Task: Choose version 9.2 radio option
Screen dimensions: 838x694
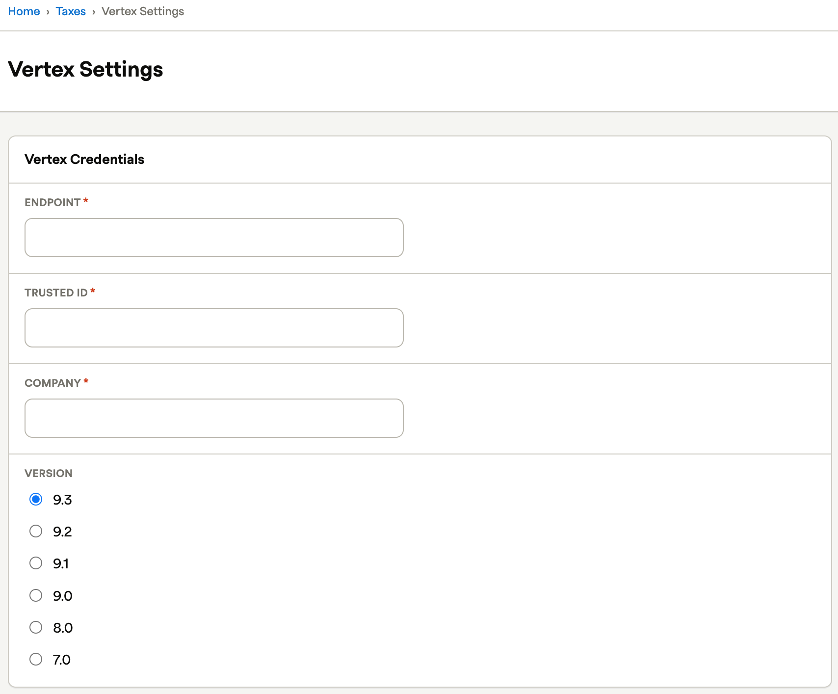Action: pyautogui.click(x=36, y=531)
